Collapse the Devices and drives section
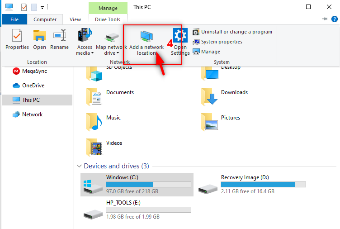340x229 pixels. click(x=79, y=166)
